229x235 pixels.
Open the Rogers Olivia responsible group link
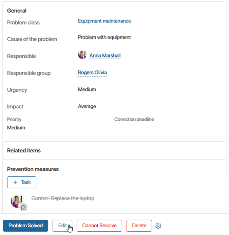click(x=92, y=72)
